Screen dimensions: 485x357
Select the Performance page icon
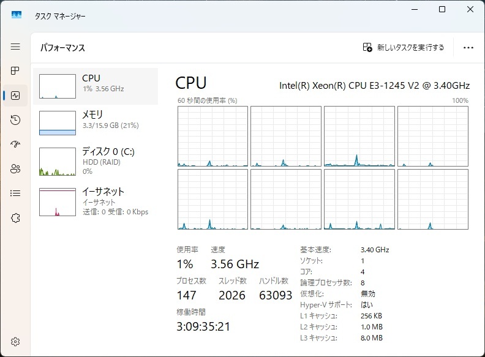[x=15, y=96]
